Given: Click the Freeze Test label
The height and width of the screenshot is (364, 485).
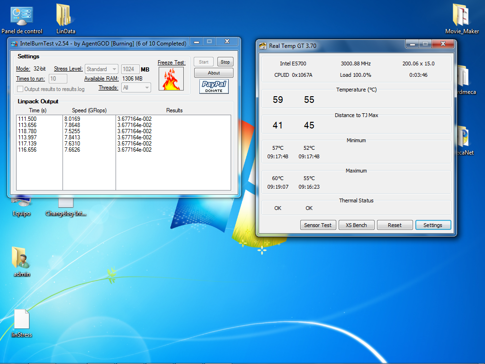Looking at the screenshot, I should coord(171,63).
